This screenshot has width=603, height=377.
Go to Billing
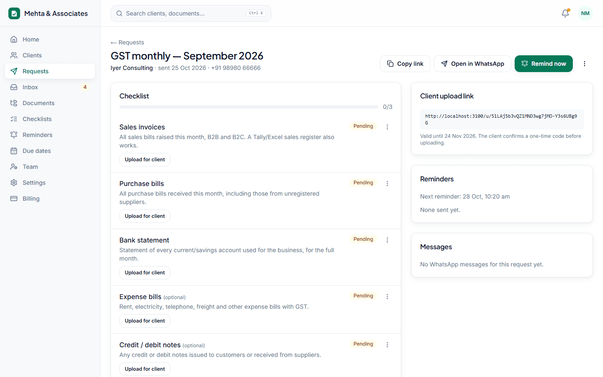[x=50, y=199]
